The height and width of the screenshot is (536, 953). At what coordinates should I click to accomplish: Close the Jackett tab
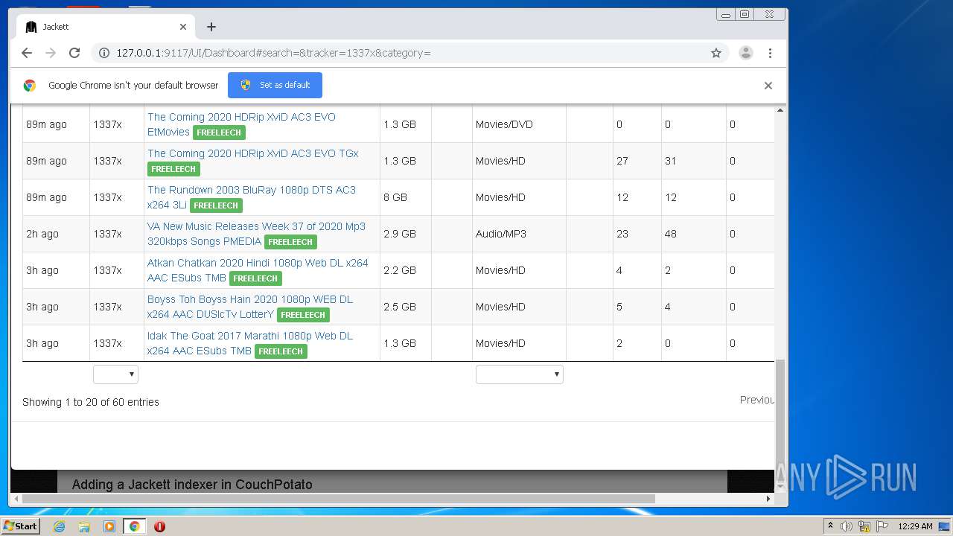(183, 27)
